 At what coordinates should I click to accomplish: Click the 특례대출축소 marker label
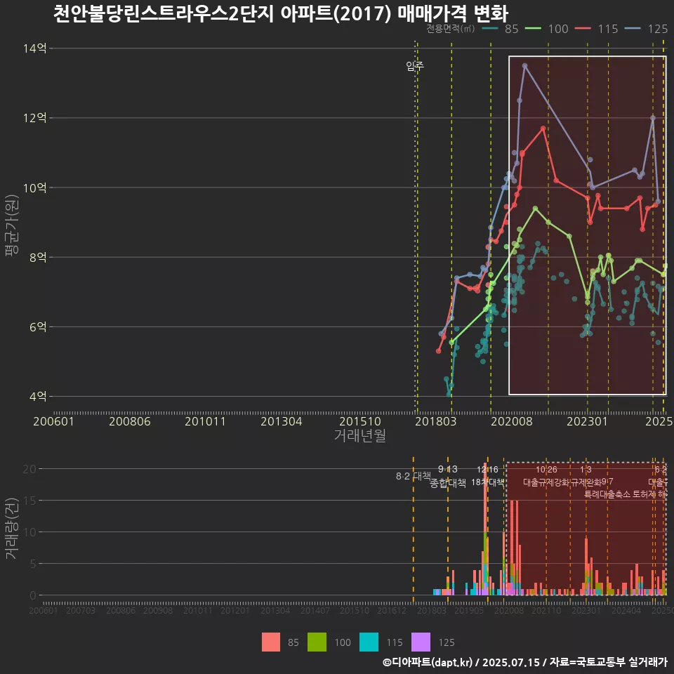pos(607,494)
